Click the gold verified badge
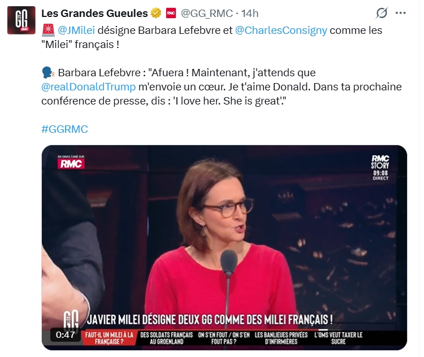The height and width of the screenshot is (357, 424). pos(156,13)
